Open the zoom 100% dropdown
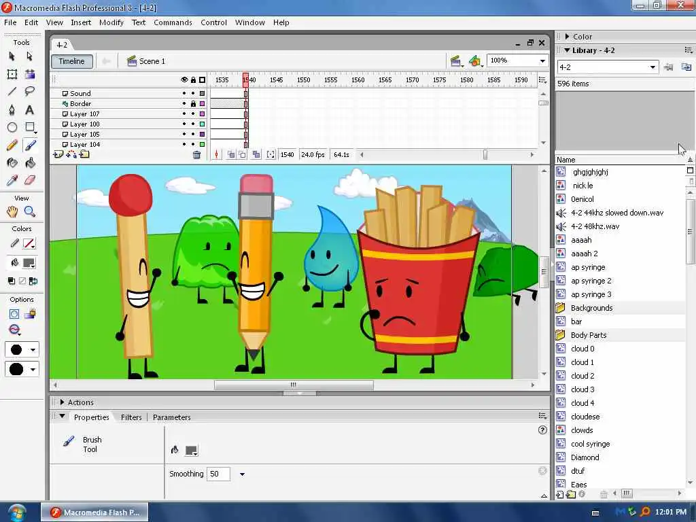The image size is (696, 522). tap(542, 60)
